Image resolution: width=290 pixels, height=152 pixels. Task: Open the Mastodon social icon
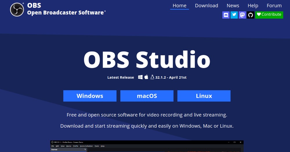click(x=242, y=15)
